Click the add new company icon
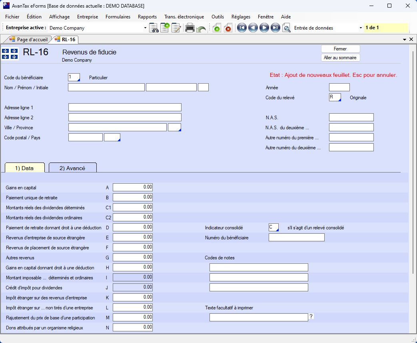 165,28
